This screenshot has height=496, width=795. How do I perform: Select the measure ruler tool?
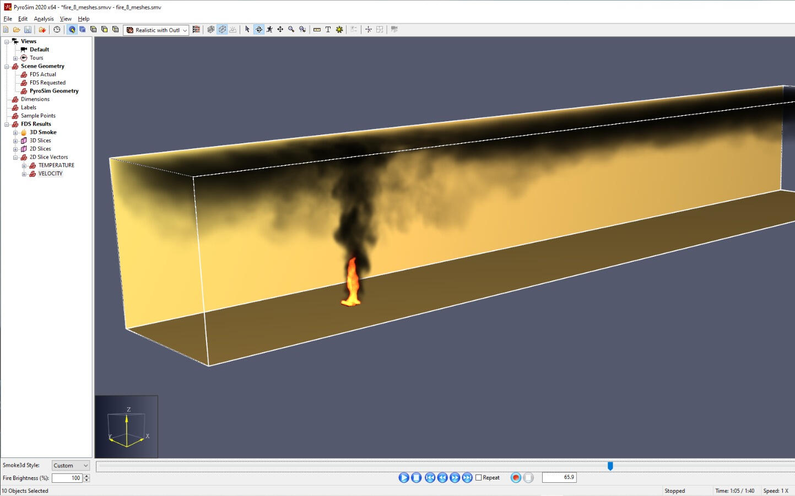click(317, 30)
